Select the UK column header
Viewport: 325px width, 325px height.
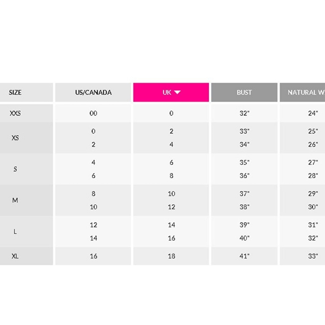(x=167, y=92)
